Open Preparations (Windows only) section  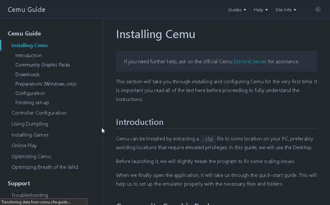point(46,84)
